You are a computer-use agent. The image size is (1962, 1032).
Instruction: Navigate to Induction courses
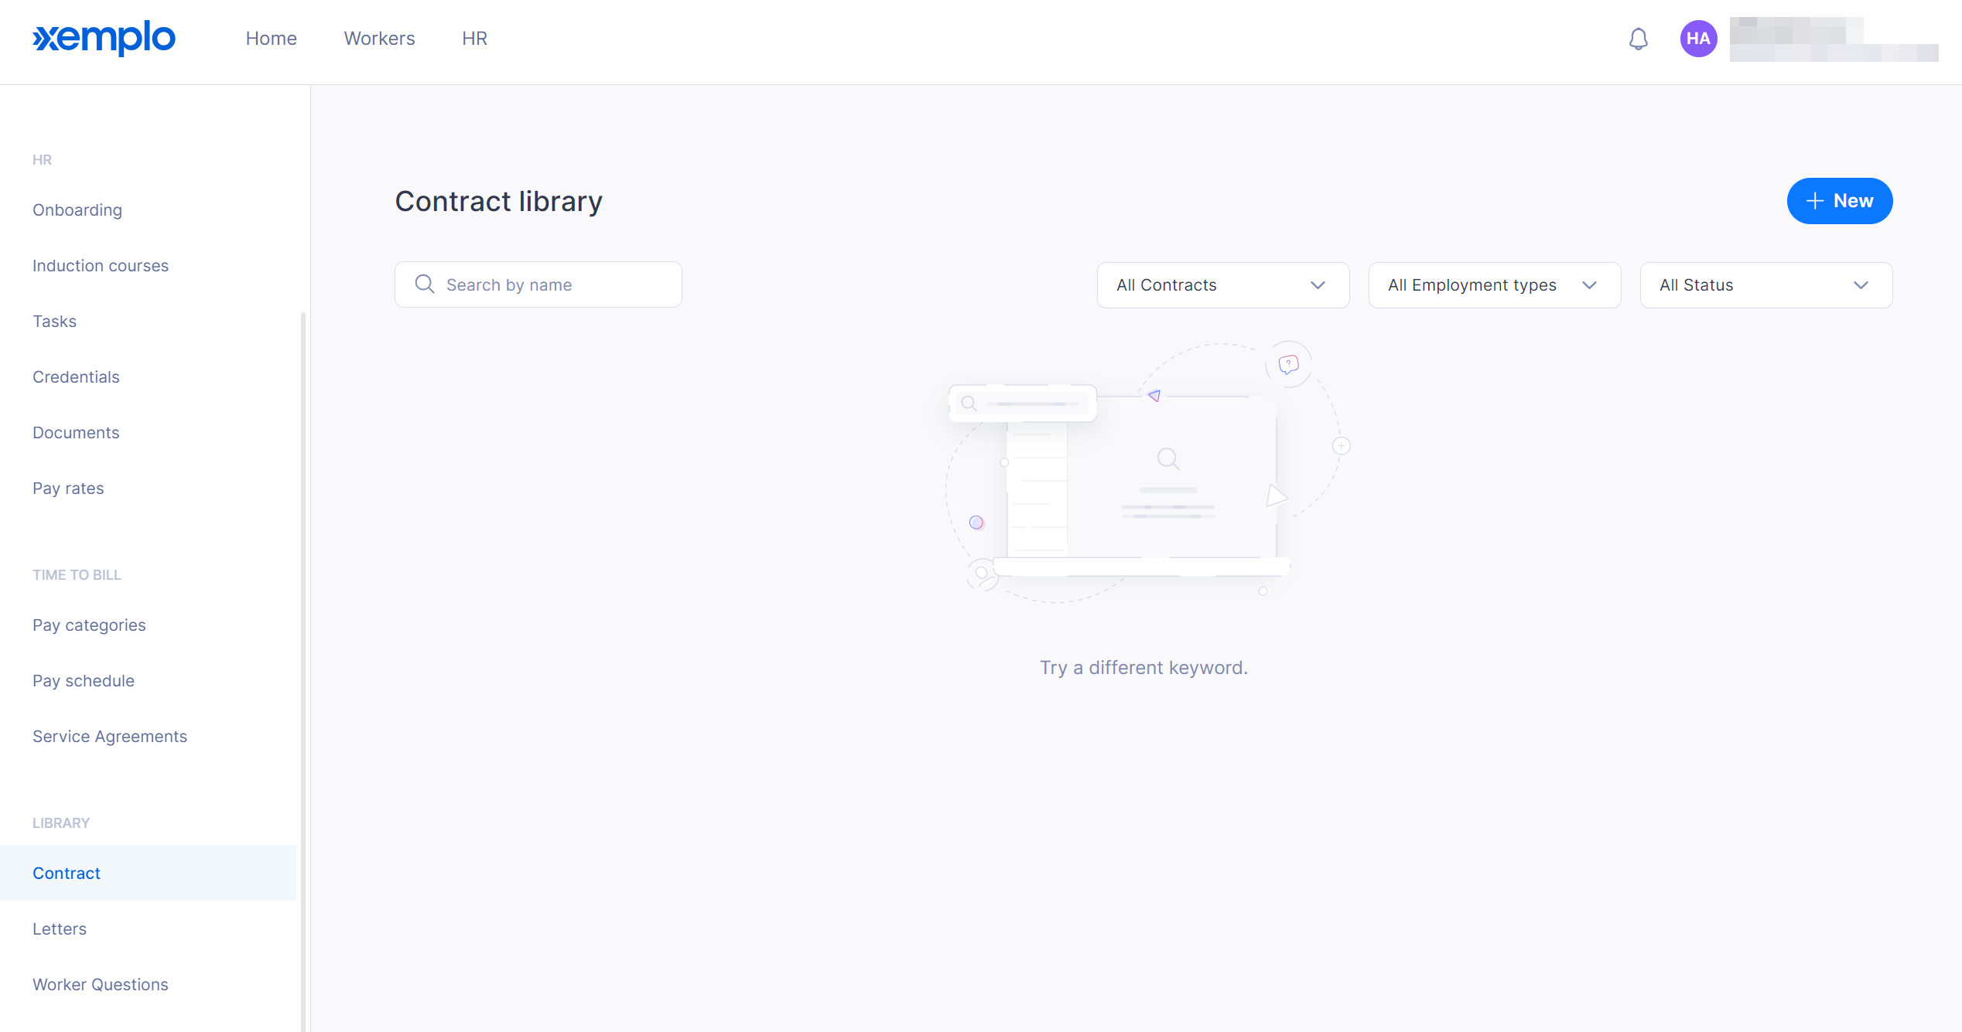[101, 266]
